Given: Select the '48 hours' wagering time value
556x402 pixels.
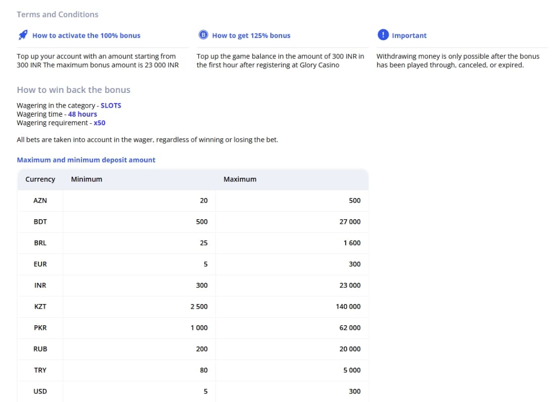Looking at the screenshot, I should [82, 114].
